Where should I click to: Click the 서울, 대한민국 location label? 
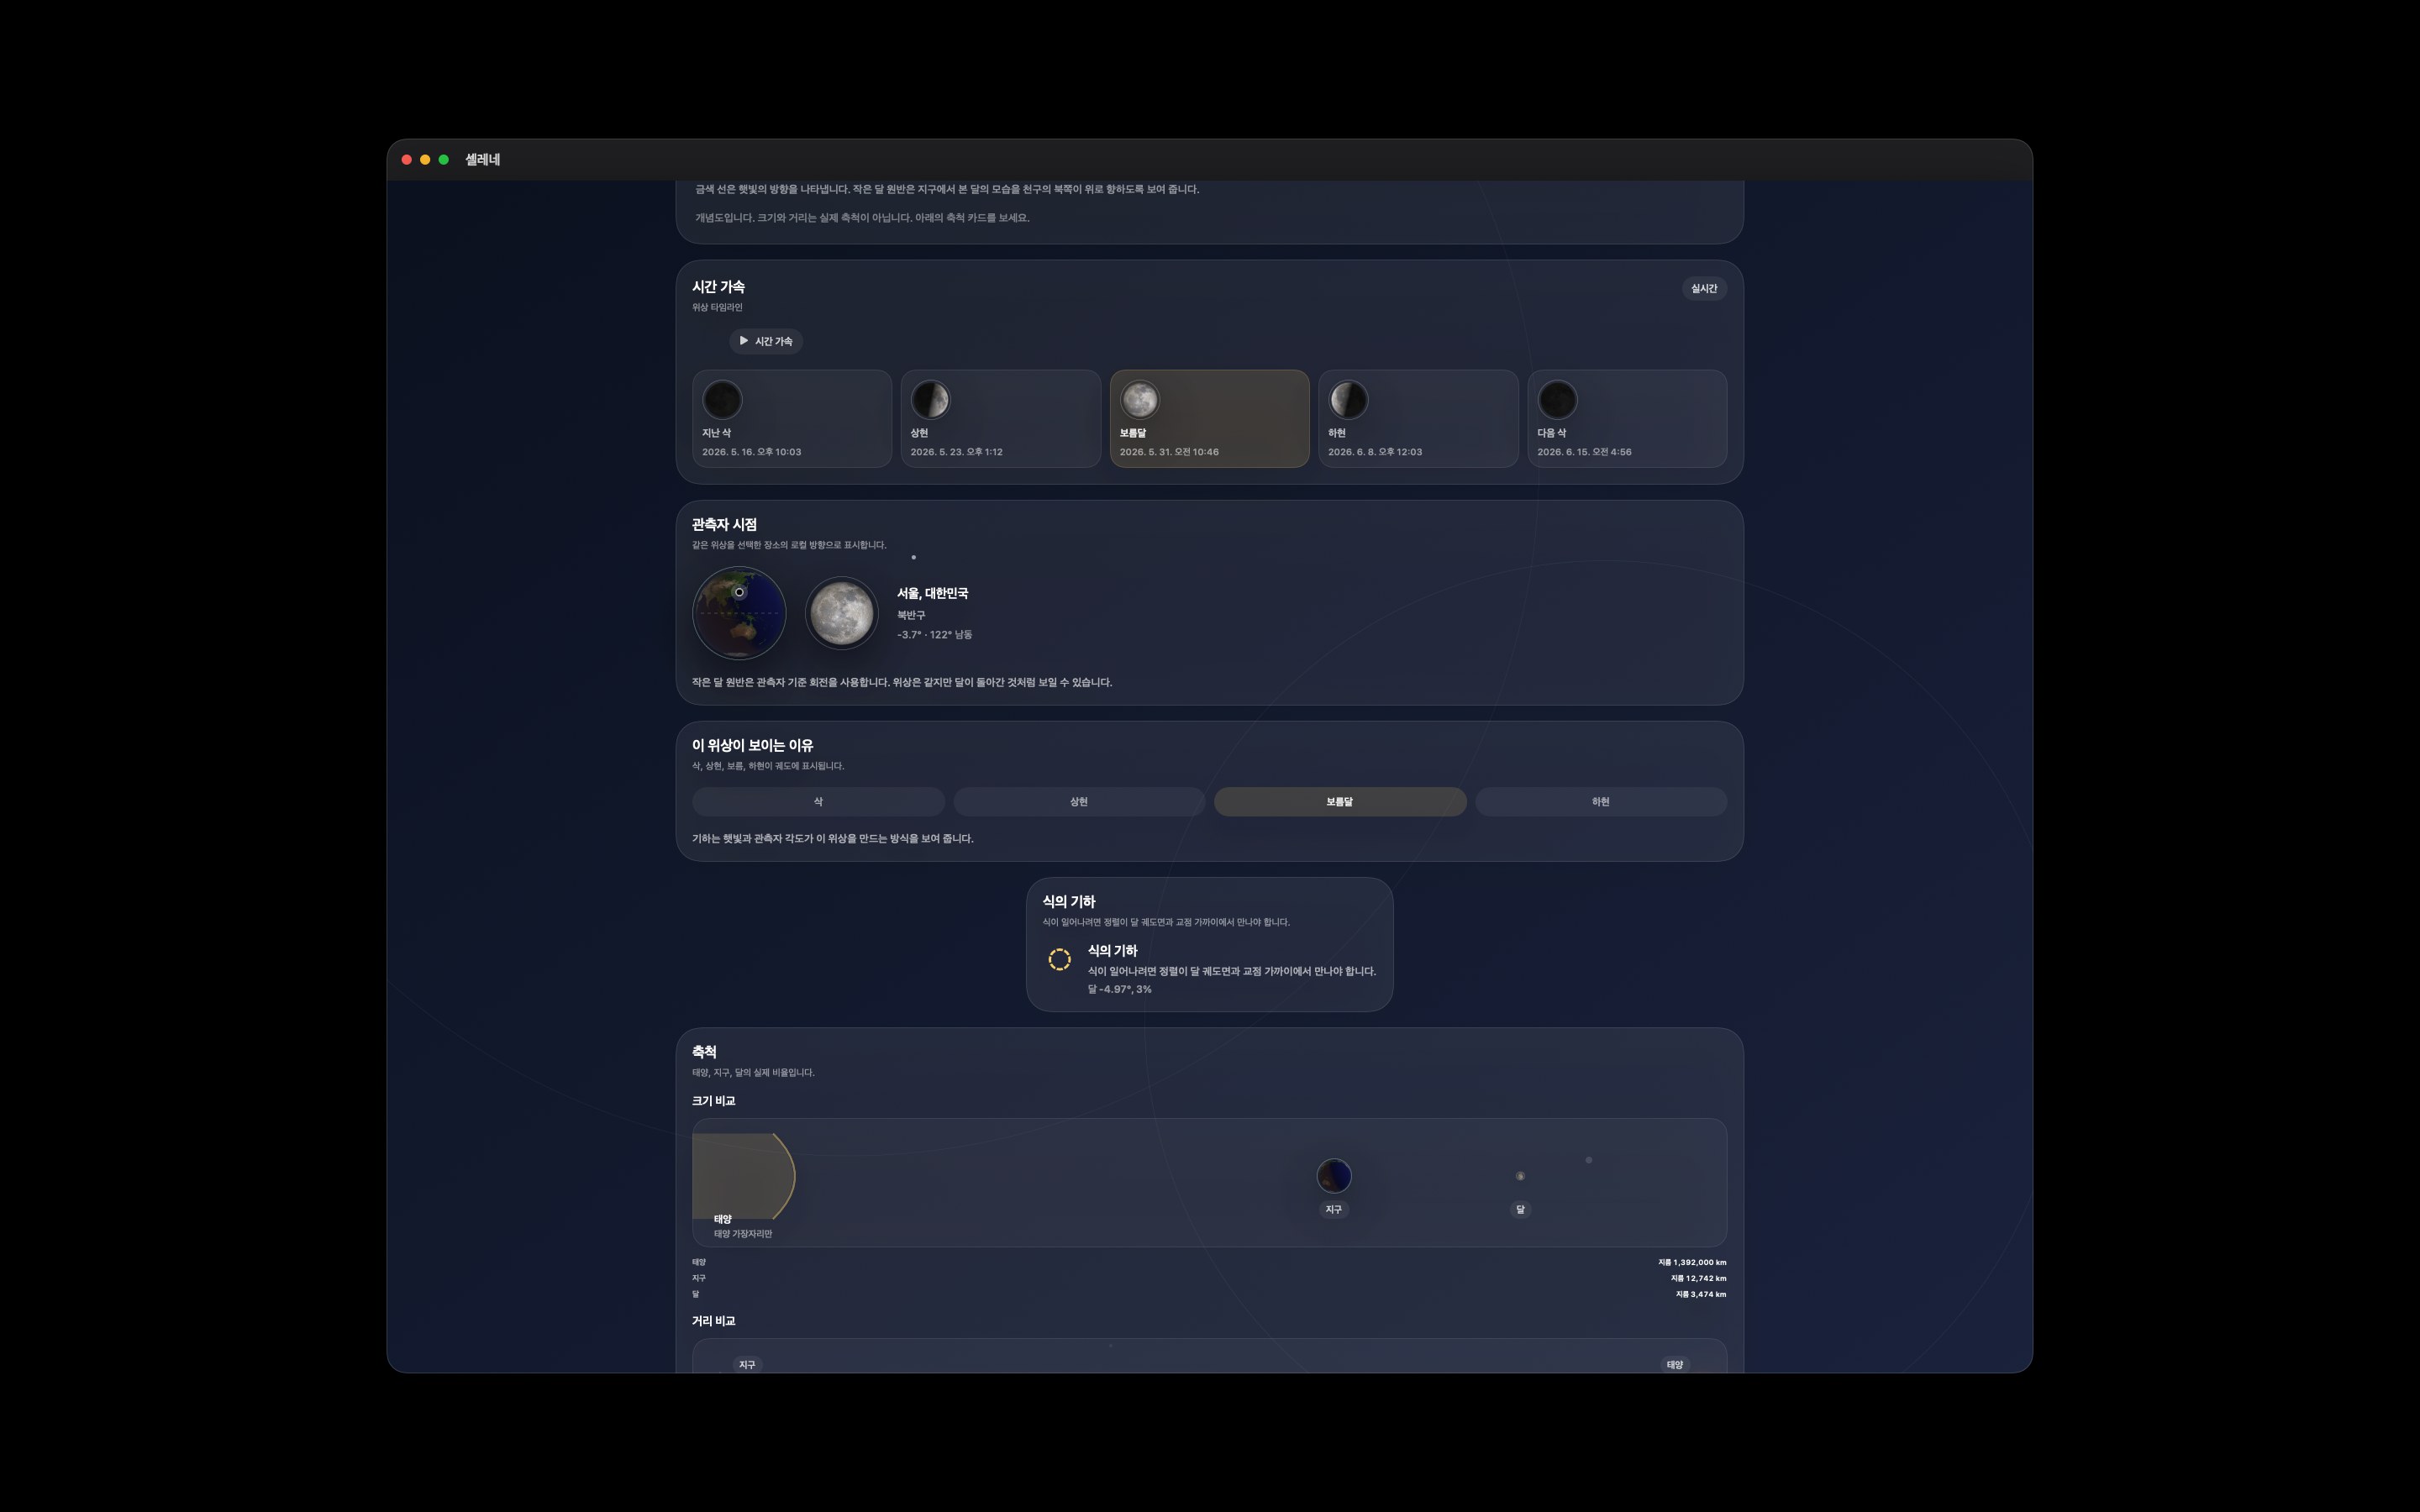pyautogui.click(x=932, y=593)
